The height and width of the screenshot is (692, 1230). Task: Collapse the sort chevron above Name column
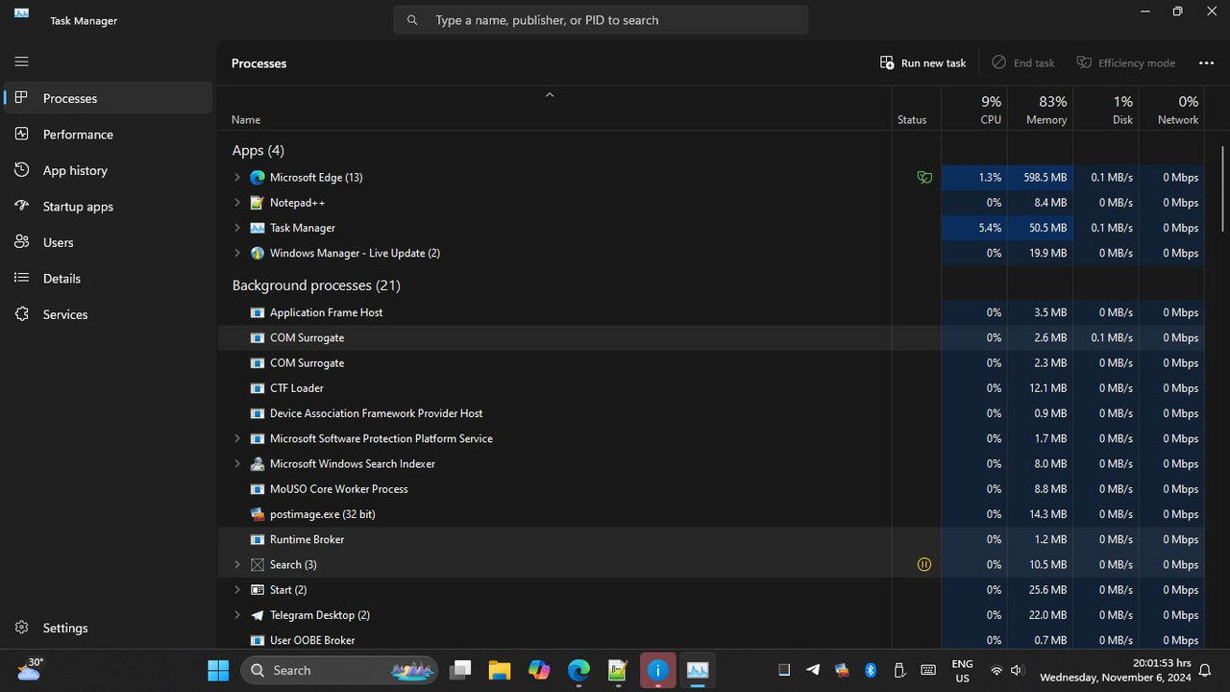point(550,94)
